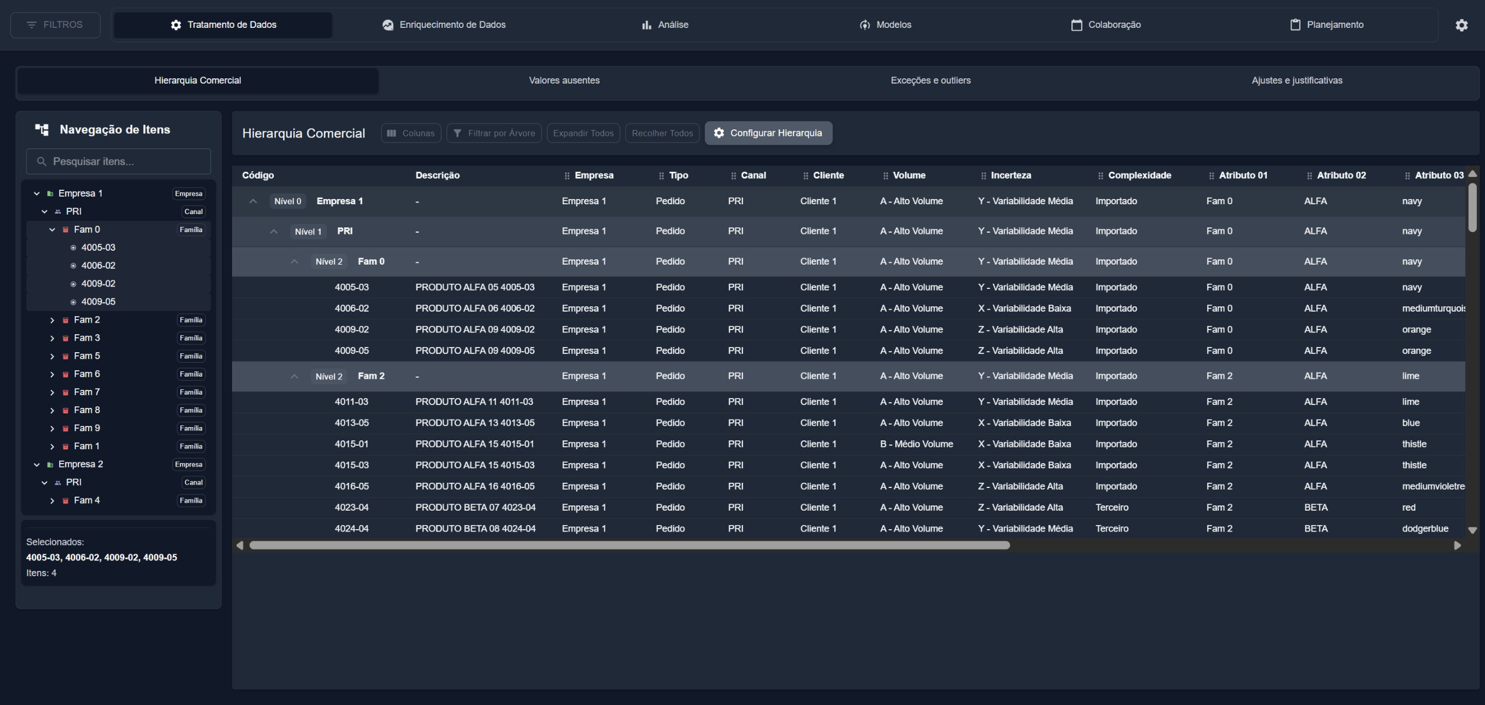Select radio bullet for item 4009-02
This screenshot has width=1485, height=705.
[x=73, y=284]
